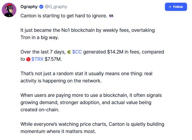Open the $TRX token link
The height and width of the screenshot is (140, 192).
(x=37, y=59)
